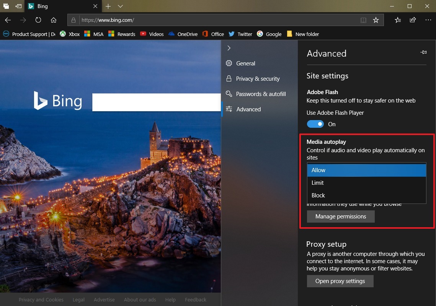Open the MSA favorites bar link
The image size is (436, 306).
(x=94, y=34)
